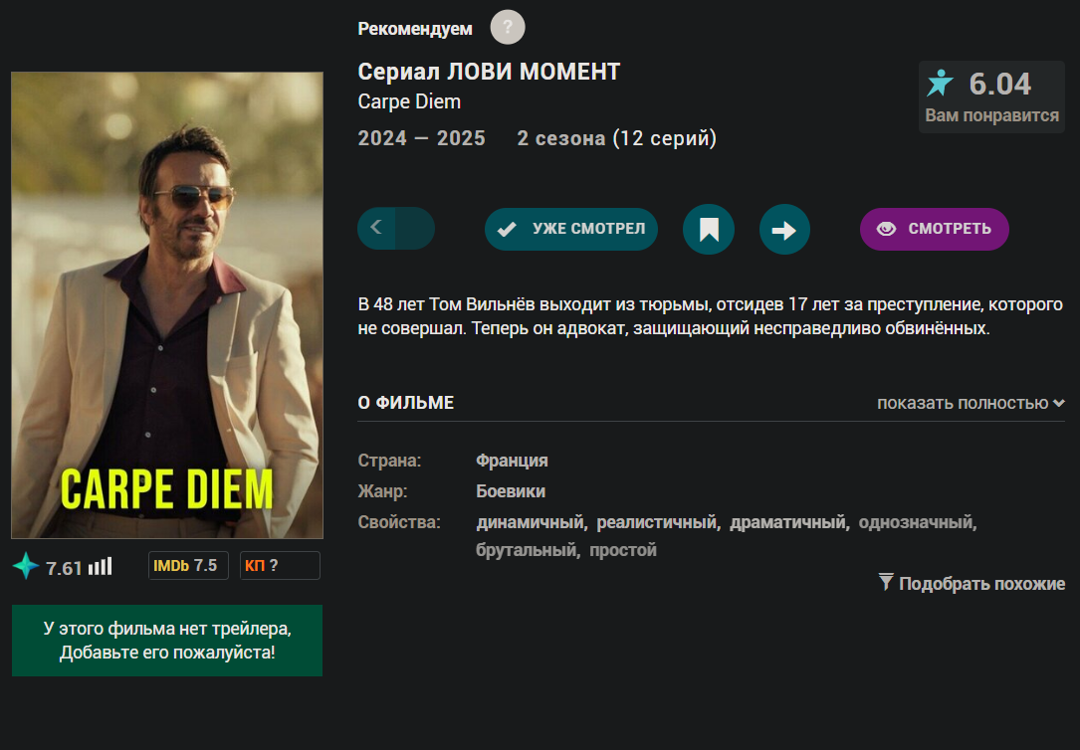Open the Боевики genre link
Image resolution: width=1080 pixels, height=750 pixels.
[x=511, y=491]
